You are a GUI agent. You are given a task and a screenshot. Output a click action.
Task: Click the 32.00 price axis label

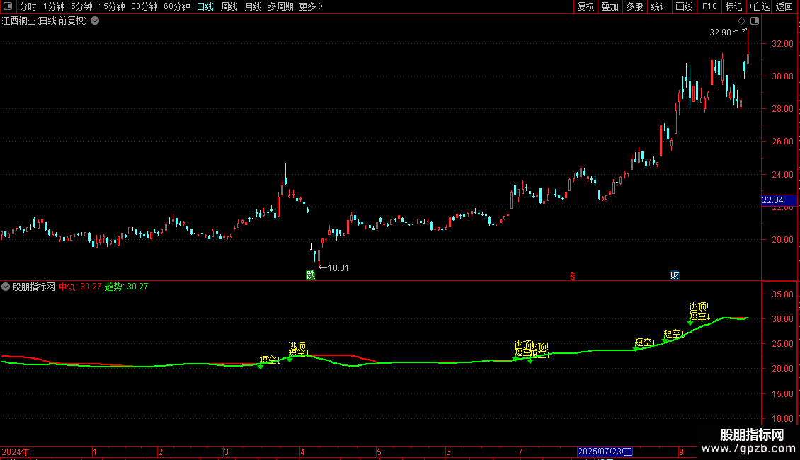(782, 44)
